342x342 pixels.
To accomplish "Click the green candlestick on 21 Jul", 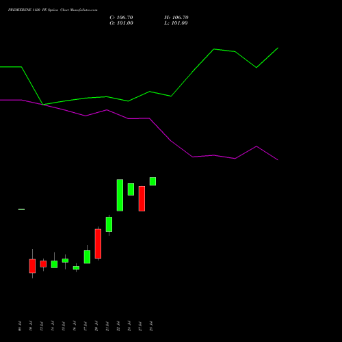I will pyautogui.click(x=109, y=224).
